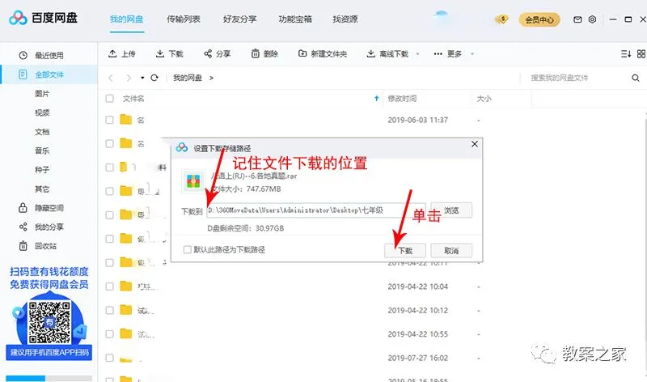Image resolution: width=647 pixels, height=382 pixels.
Task: Click the Delete (删除) toolbar button
Action: pos(264,53)
